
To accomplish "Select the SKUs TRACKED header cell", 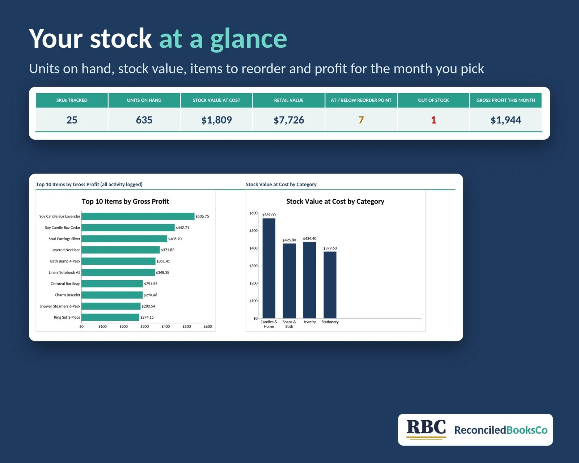I will click(72, 100).
